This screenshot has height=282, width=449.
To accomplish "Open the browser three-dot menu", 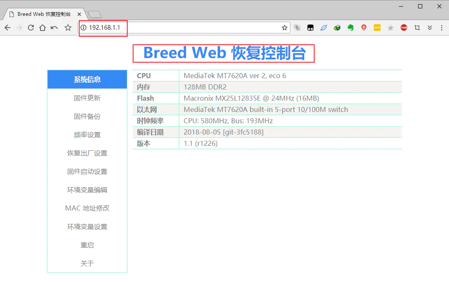I will click(441, 28).
